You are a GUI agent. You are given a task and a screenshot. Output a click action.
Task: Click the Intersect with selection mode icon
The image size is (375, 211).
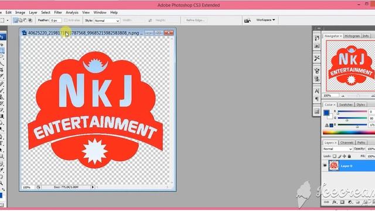pos(30,21)
